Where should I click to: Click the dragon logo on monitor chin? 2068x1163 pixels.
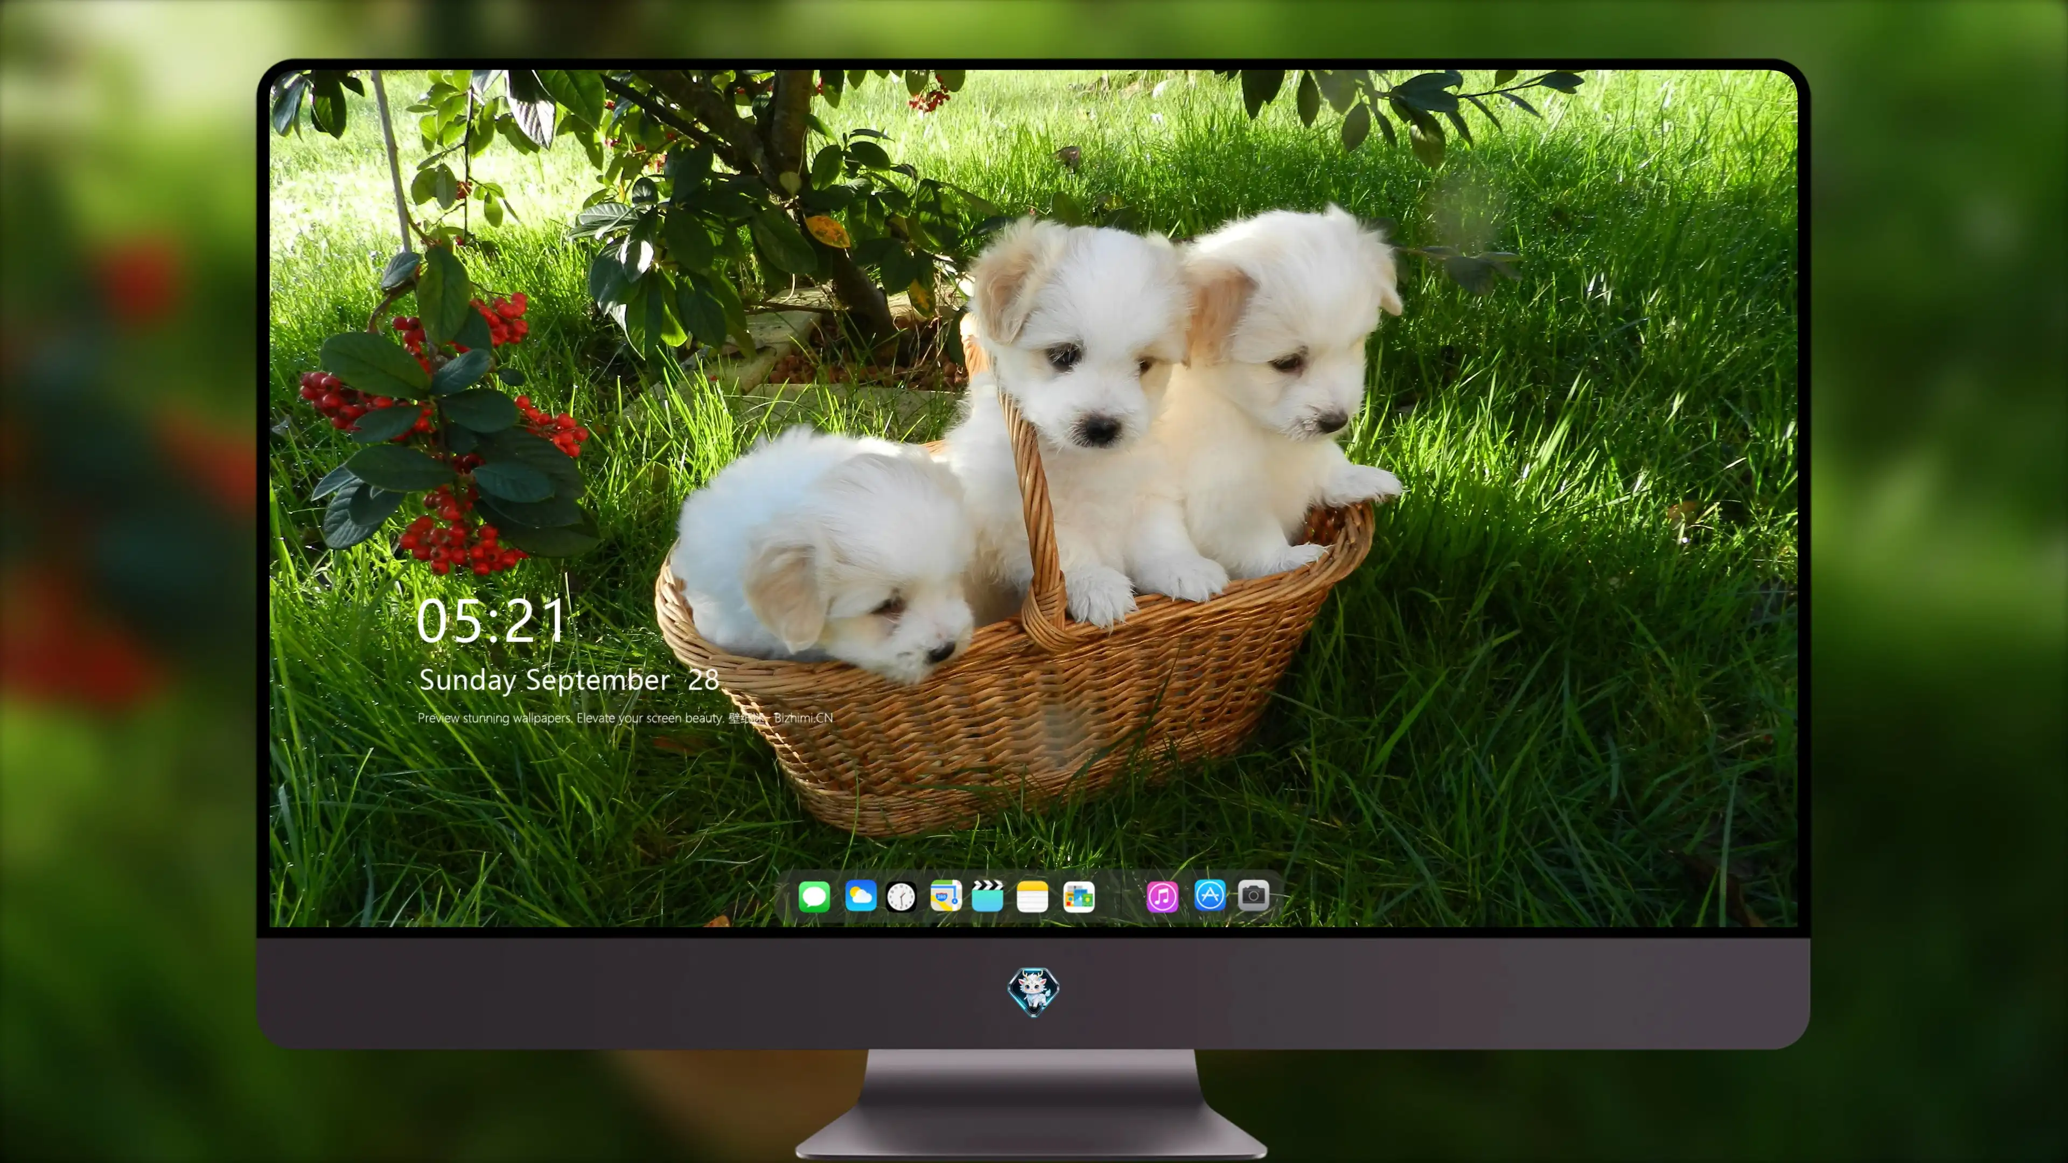(x=1033, y=992)
